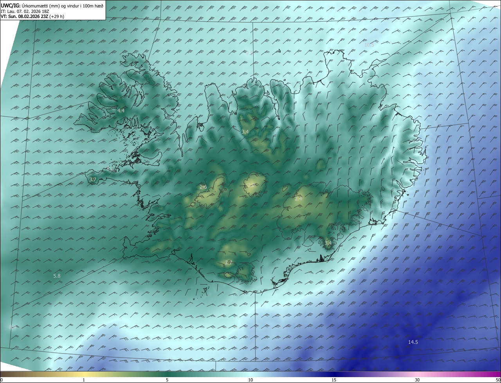The width and height of the screenshot is (501, 383).
Task: Click the 2.6 precipitation value label
Action: tap(203, 187)
